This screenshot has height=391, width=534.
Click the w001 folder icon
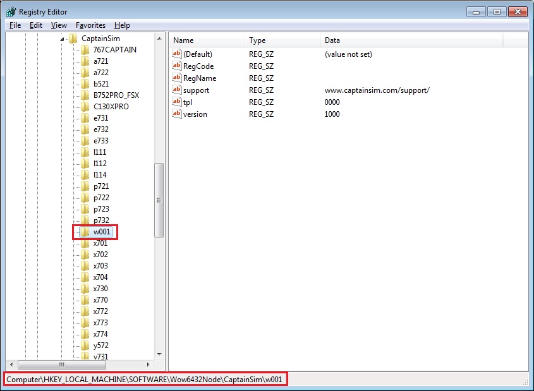pyautogui.click(x=85, y=232)
